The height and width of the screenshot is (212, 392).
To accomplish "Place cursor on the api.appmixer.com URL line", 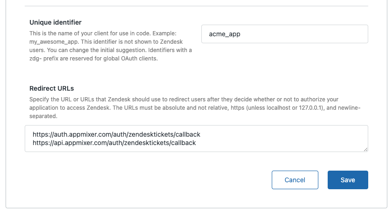I will click(114, 143).
